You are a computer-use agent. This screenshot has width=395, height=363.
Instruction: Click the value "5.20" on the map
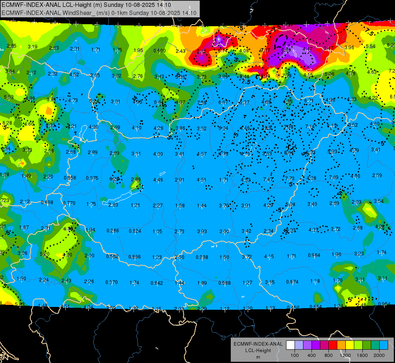pyautogui.click(x=45, y=254)
